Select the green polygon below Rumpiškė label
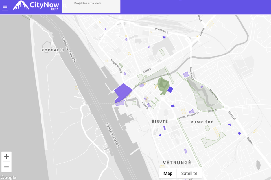This screenshot has height=180, width=271. click(212, 139)
